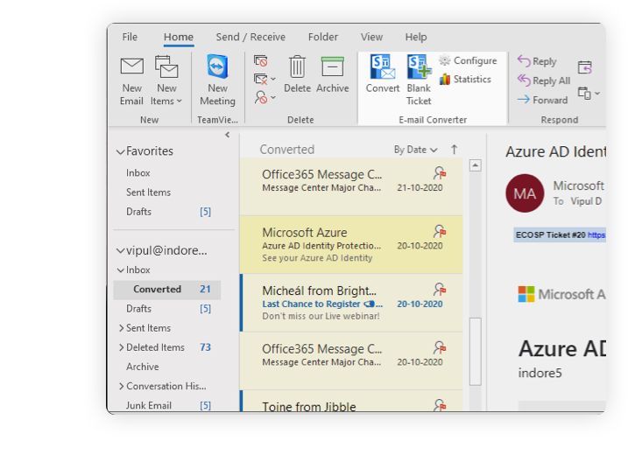Open the Folder tab
Screen dimensions: 628x469
[x=323, y=37]
